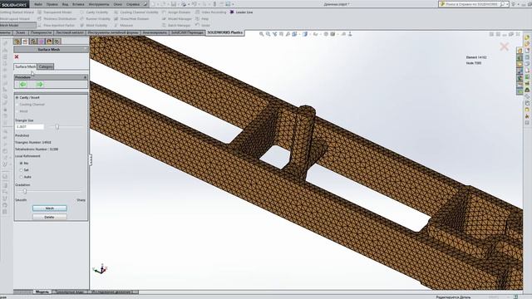Click the SOLIDWORKS help search field

click(x=471, y=4)
